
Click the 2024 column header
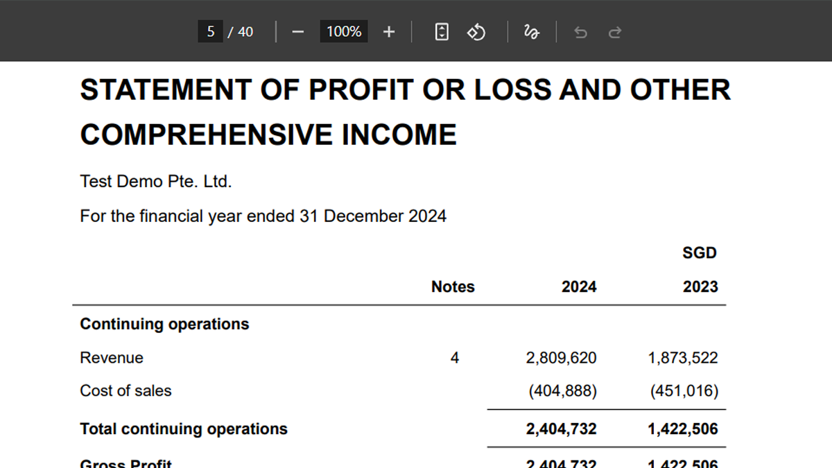(x=579, y=287)
